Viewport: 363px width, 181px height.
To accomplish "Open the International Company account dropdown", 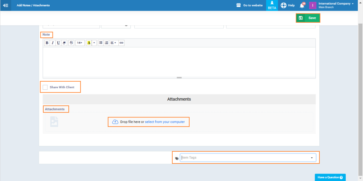I will [336, 4].
